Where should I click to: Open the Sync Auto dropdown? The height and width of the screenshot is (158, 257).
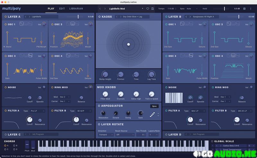[192, 9]
